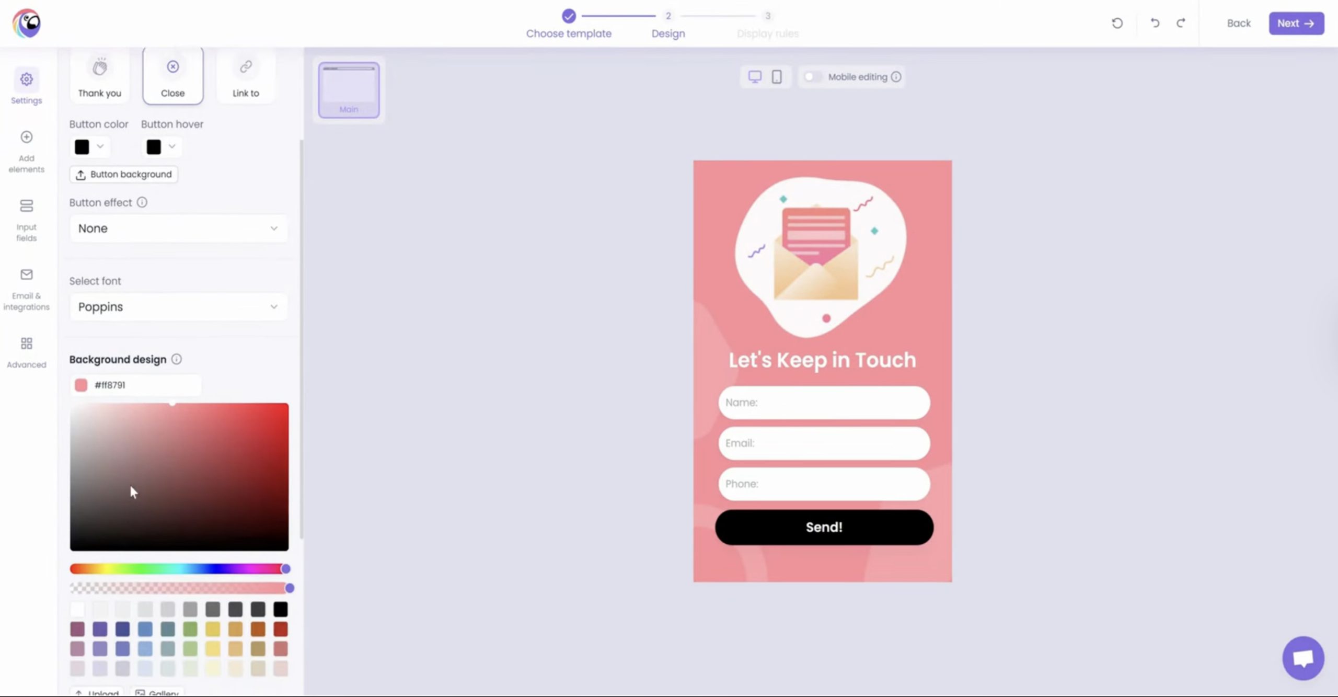Viewport: 1338px width, 697px height.
Task: Switch to mobile preview icon
Action: (777, 77)
